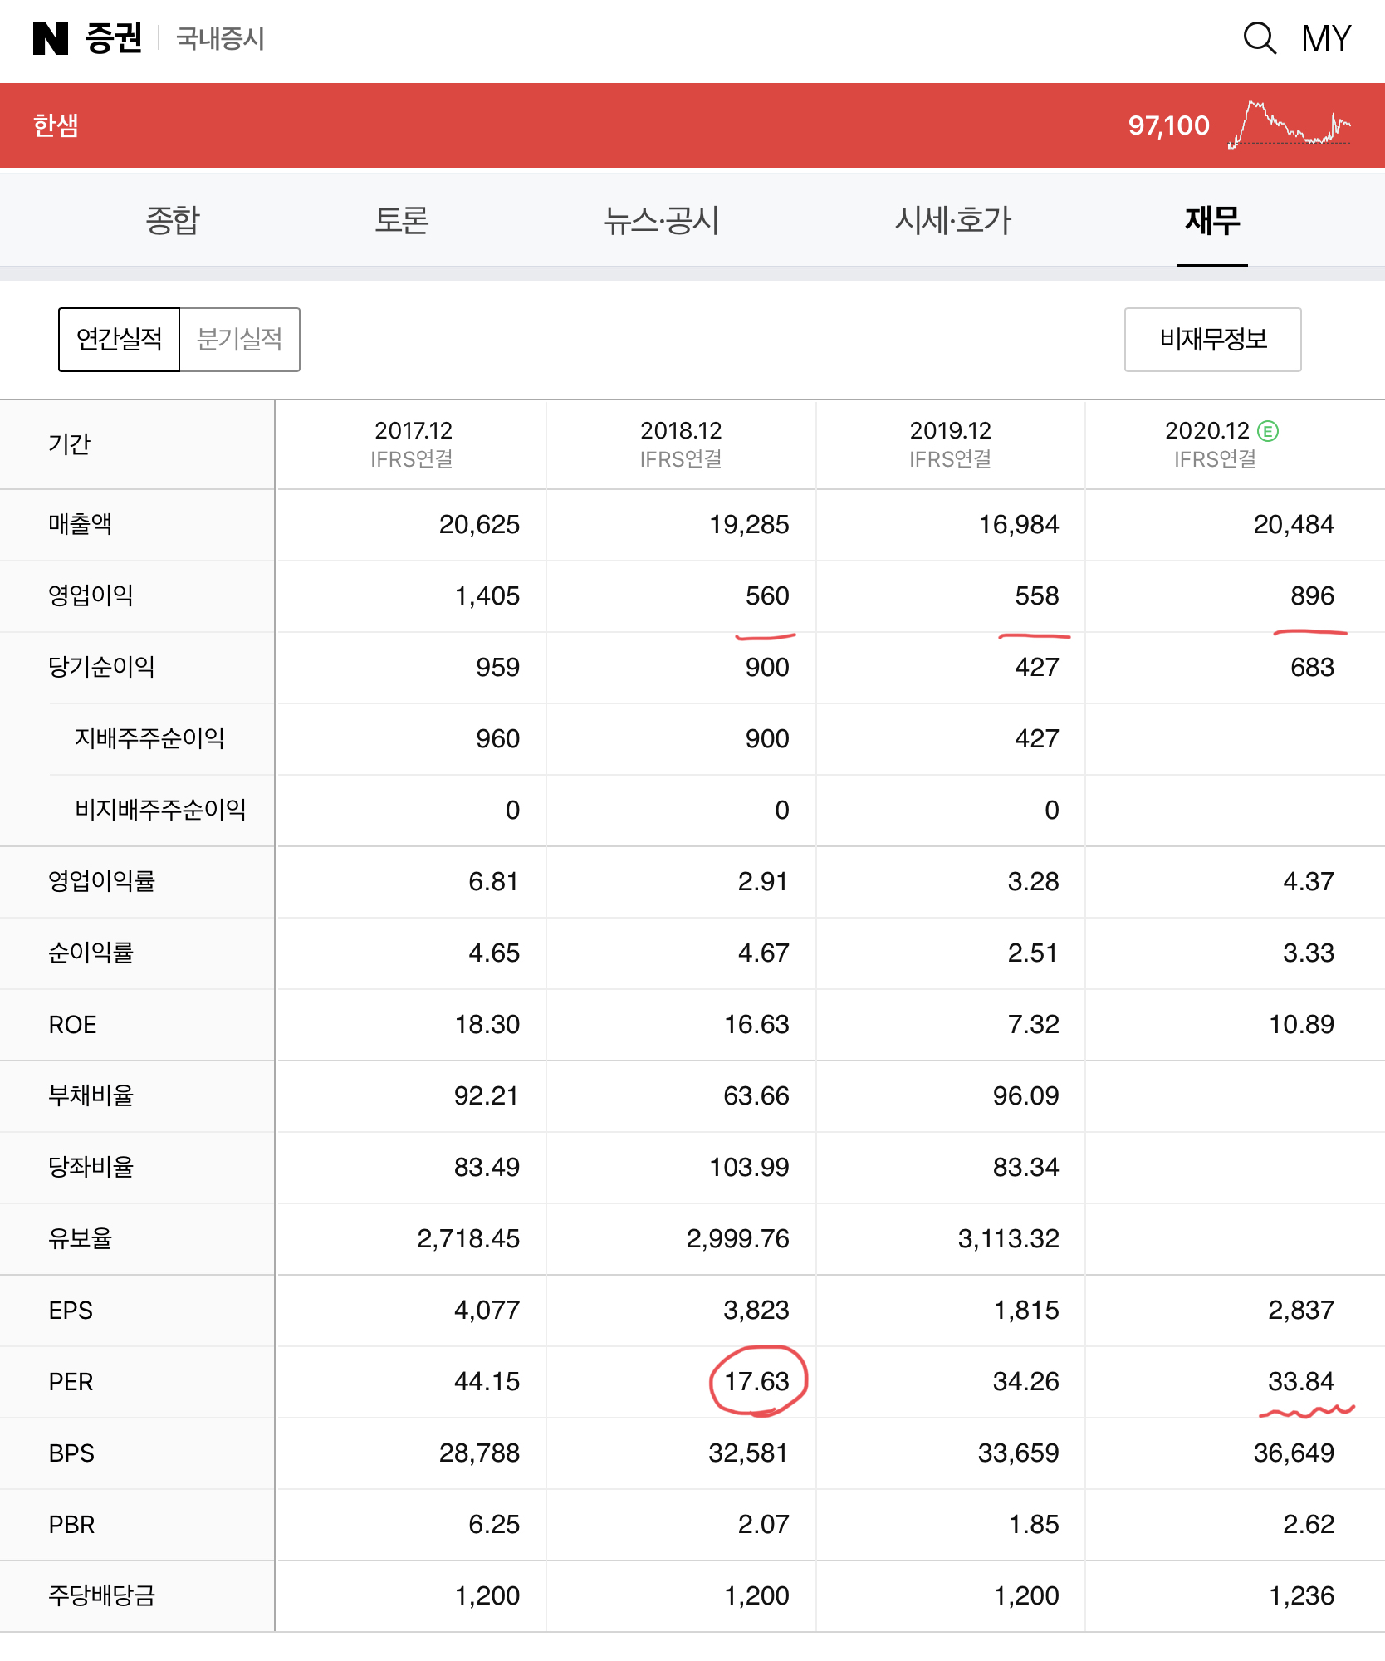This screenshot has height=1661, width=1385.
Task: Go to 국내증시 section
Action: pyautogui.click(x=221, y=38)
